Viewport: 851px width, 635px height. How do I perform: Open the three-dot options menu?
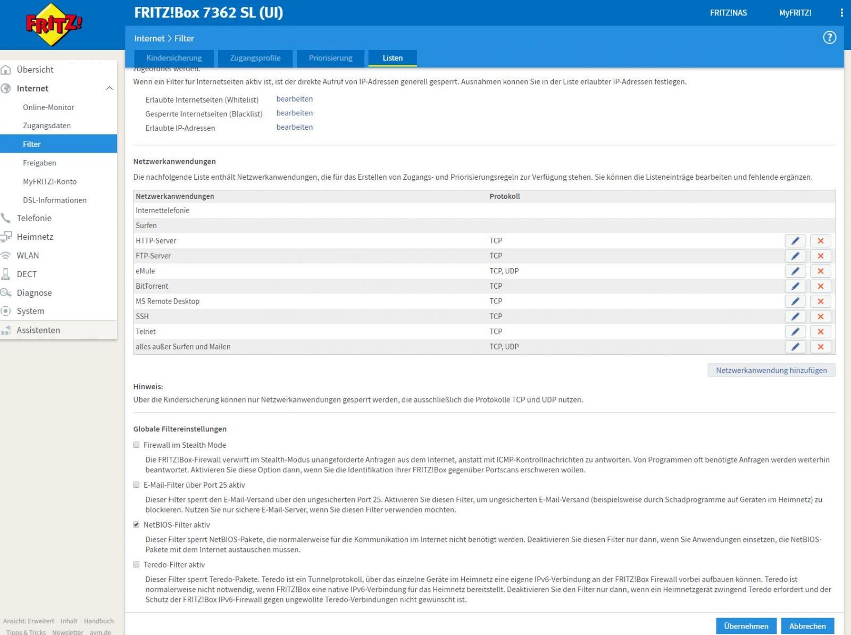841,13
